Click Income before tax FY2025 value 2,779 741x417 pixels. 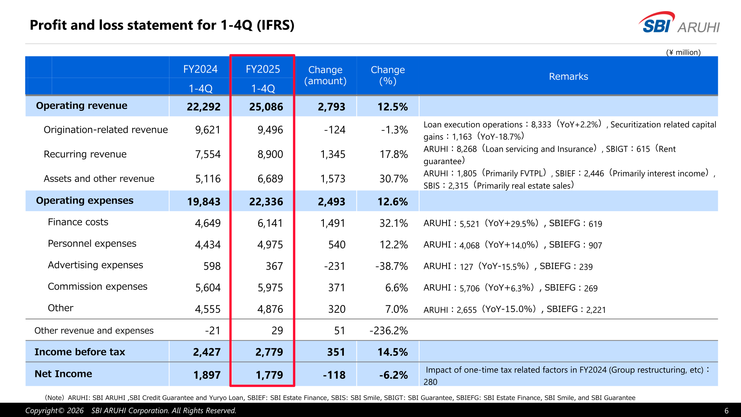click(x=269, y=352)
